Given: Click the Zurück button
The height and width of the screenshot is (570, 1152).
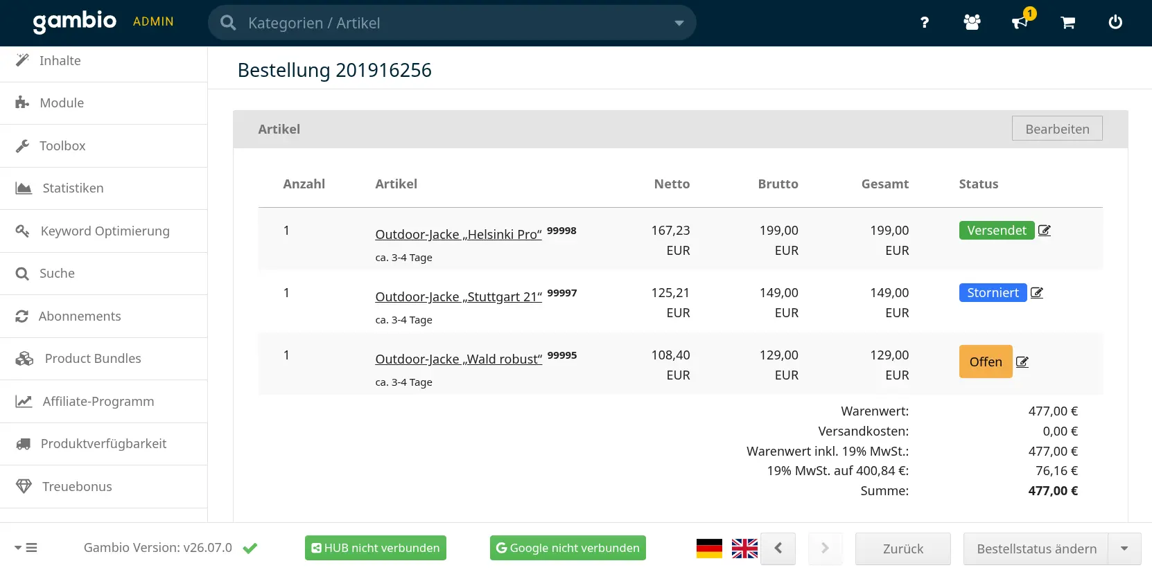Looking at the screenshot, I should (903, 549).
